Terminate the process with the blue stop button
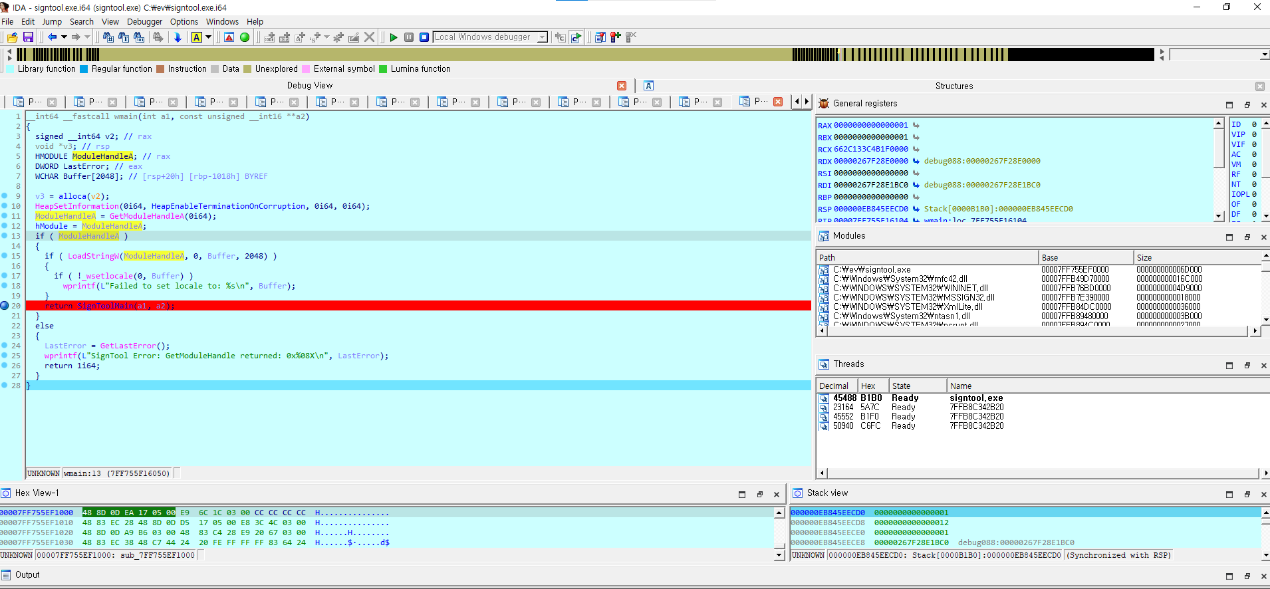This screenshot has width=1270, height=589. pos(424,37)
